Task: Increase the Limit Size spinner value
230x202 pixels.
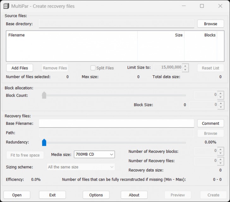Action: point(185,66)
